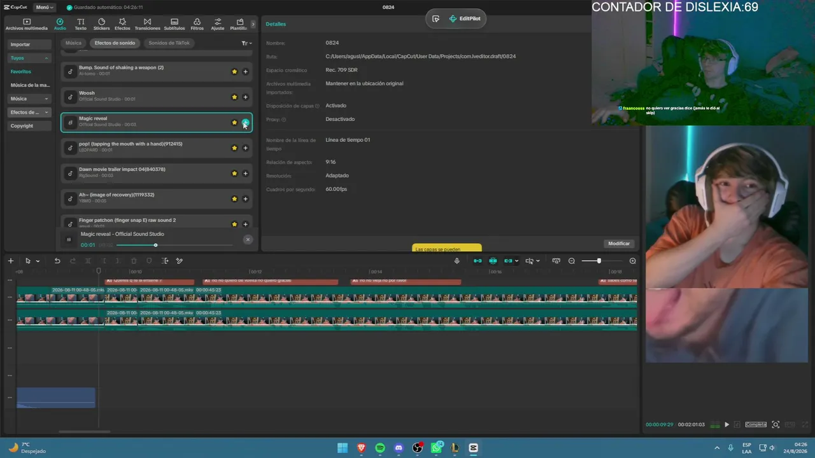Image resolution: width=815 pixels, height=458 pixels.
Task: Open the EditPilot assistant
Action: pyautogui.click(x=465, y=18)
